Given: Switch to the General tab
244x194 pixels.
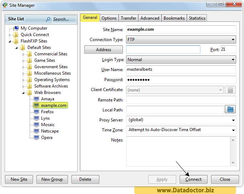Looking at the screenshot, I should pyautogui.click(x=90, y=18).
